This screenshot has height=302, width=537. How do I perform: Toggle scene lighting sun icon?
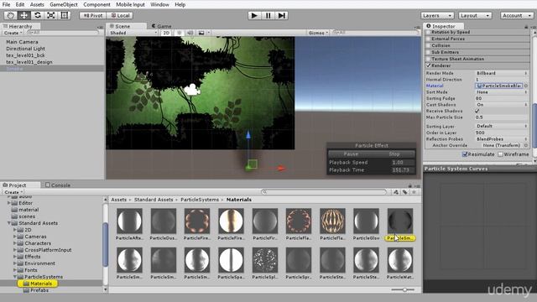[179, 33]
